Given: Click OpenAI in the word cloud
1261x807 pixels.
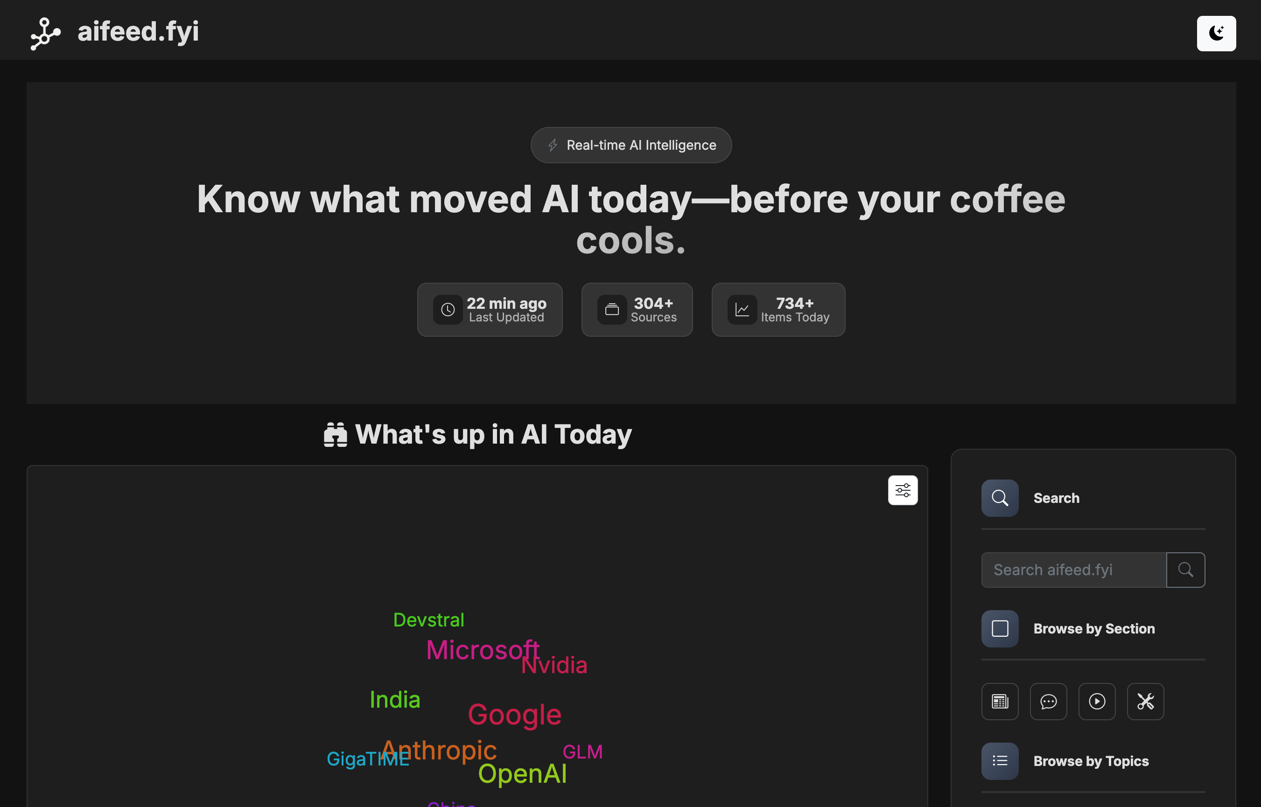Looking at the screenshot, I should tap(522, 773).
